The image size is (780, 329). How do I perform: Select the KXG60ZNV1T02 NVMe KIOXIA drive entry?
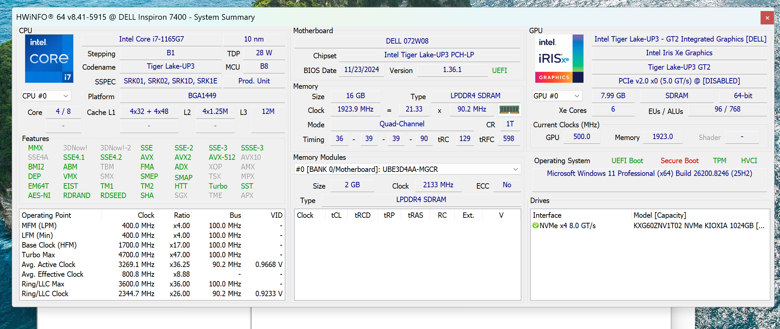650,225
